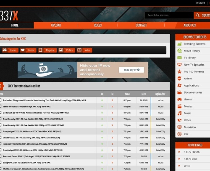Click the sidebar Games controller icon
210x171 pixels.
179,99
